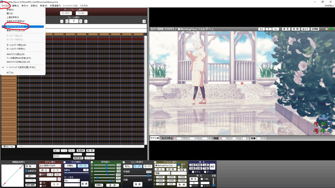335x188 pixels.
Task: Toggle the モデル checkbox in 視点 panel
Action: pos(193,172)
